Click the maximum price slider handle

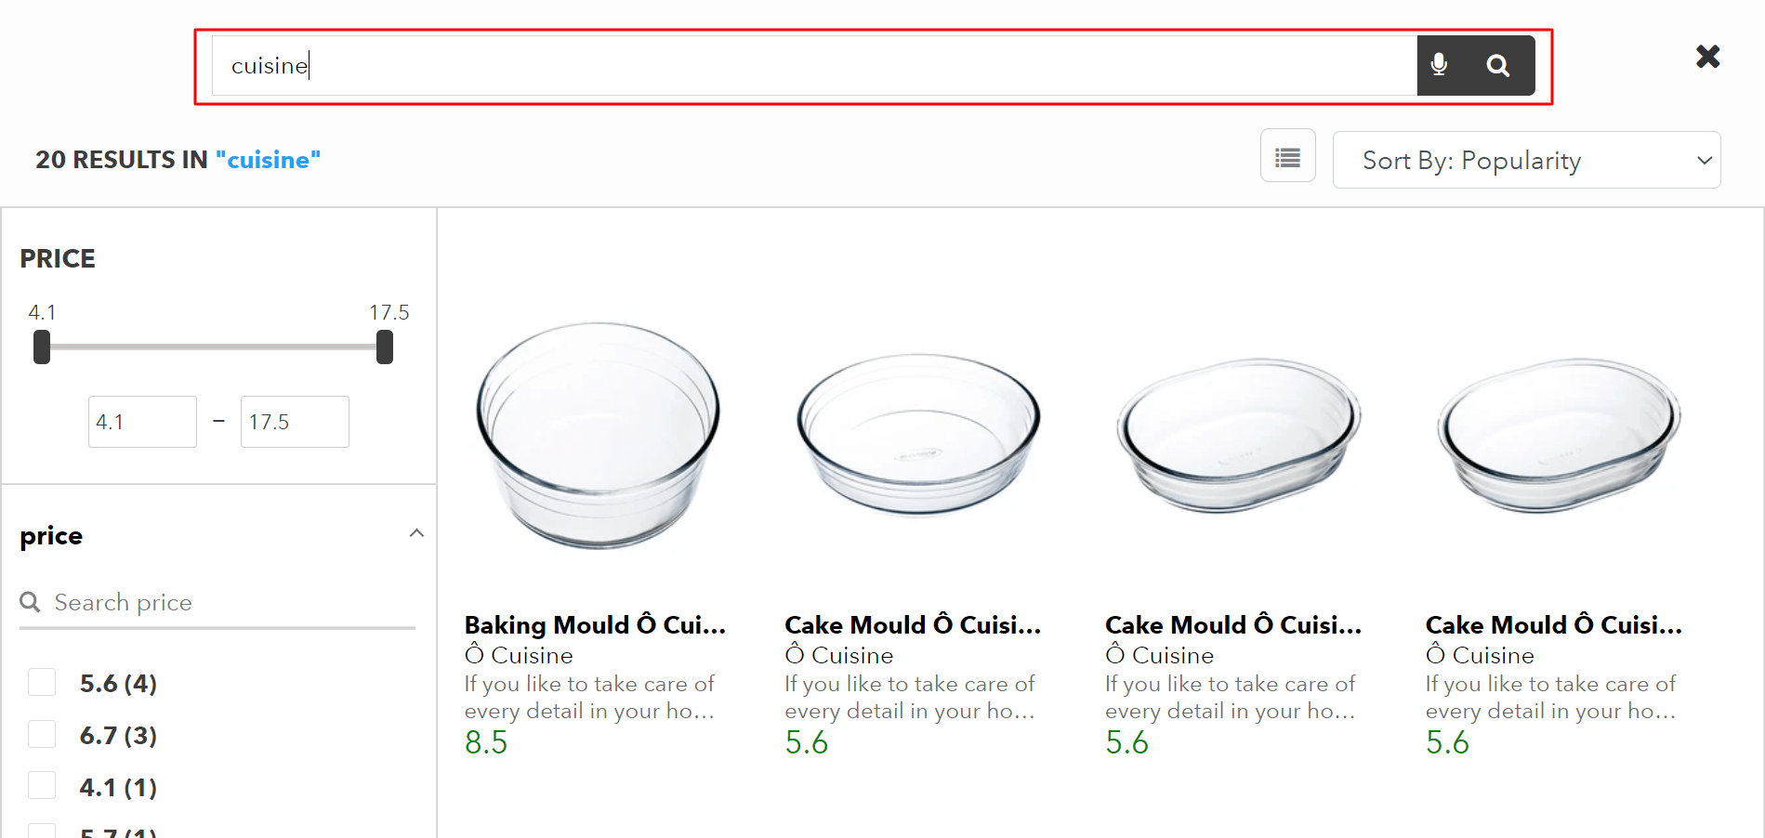385,347
